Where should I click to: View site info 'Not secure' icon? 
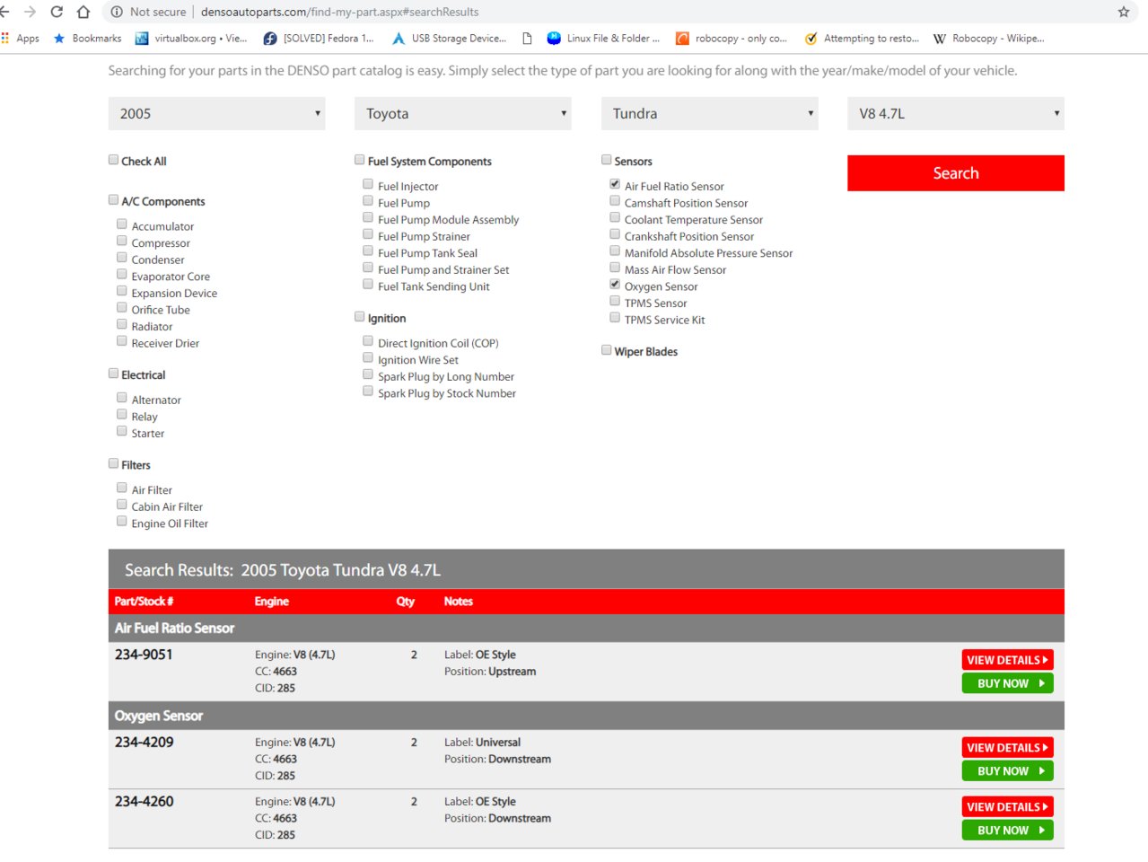tap(117, 12)
